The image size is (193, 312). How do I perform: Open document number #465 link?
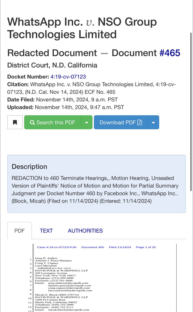pos(170,53)
